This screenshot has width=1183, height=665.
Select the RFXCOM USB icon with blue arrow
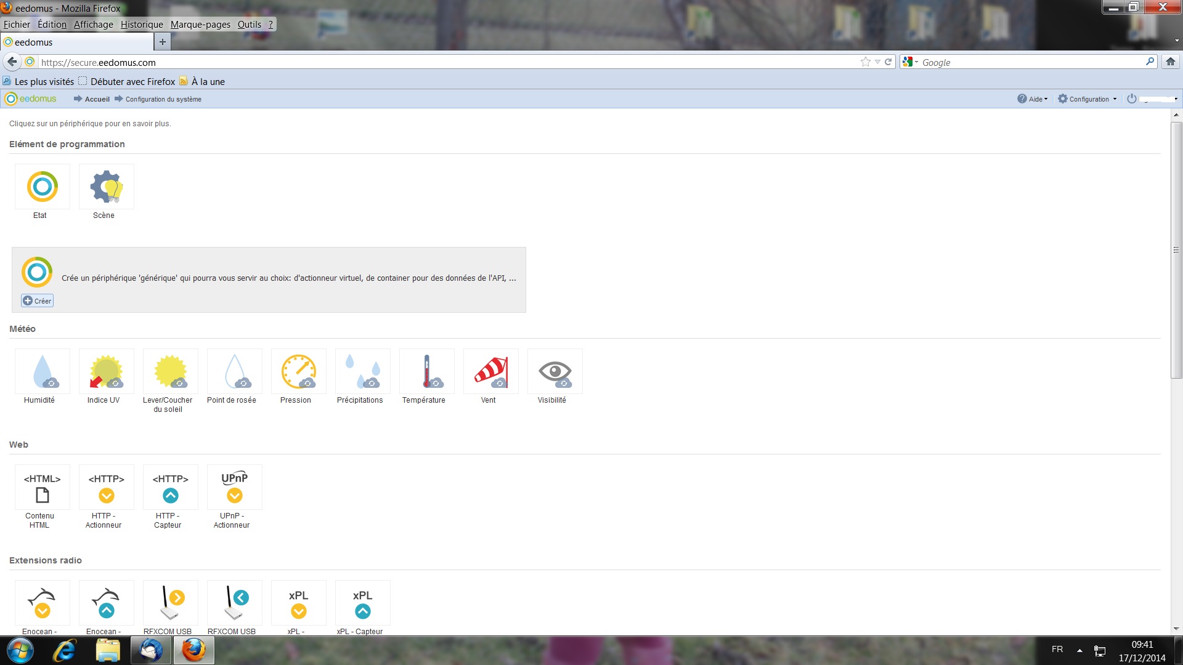(235, 603)
